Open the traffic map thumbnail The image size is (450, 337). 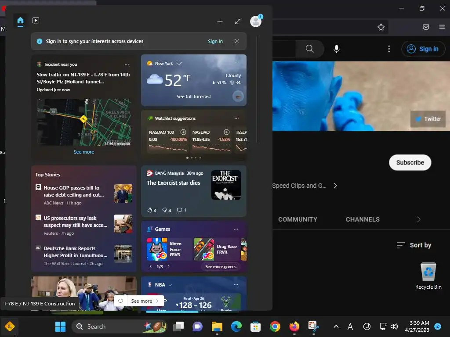[x=84, y=122]
